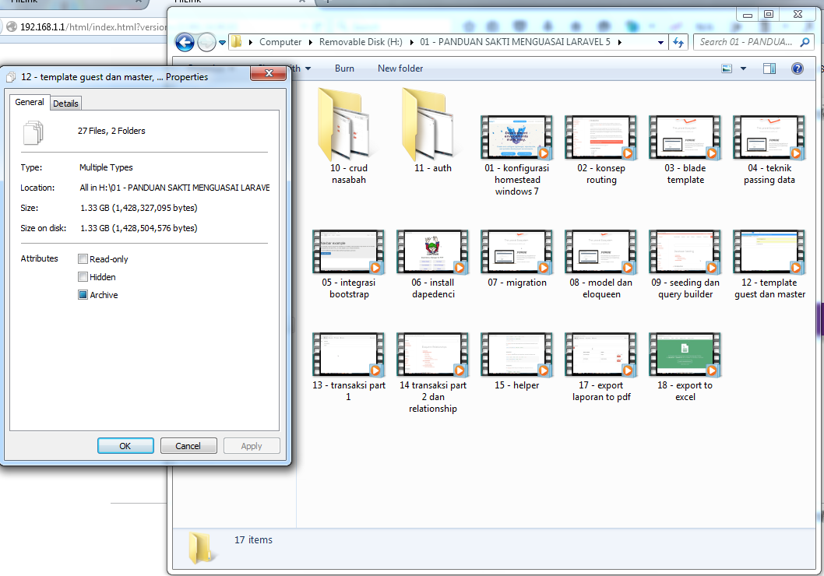Image resolution: width=824 pixels, height=576 pixels.
Task: Change view using the view icon
Action: pyautogui.click(x=727, y=68)
